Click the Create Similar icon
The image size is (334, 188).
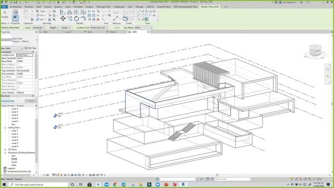(x=125, y=19)
